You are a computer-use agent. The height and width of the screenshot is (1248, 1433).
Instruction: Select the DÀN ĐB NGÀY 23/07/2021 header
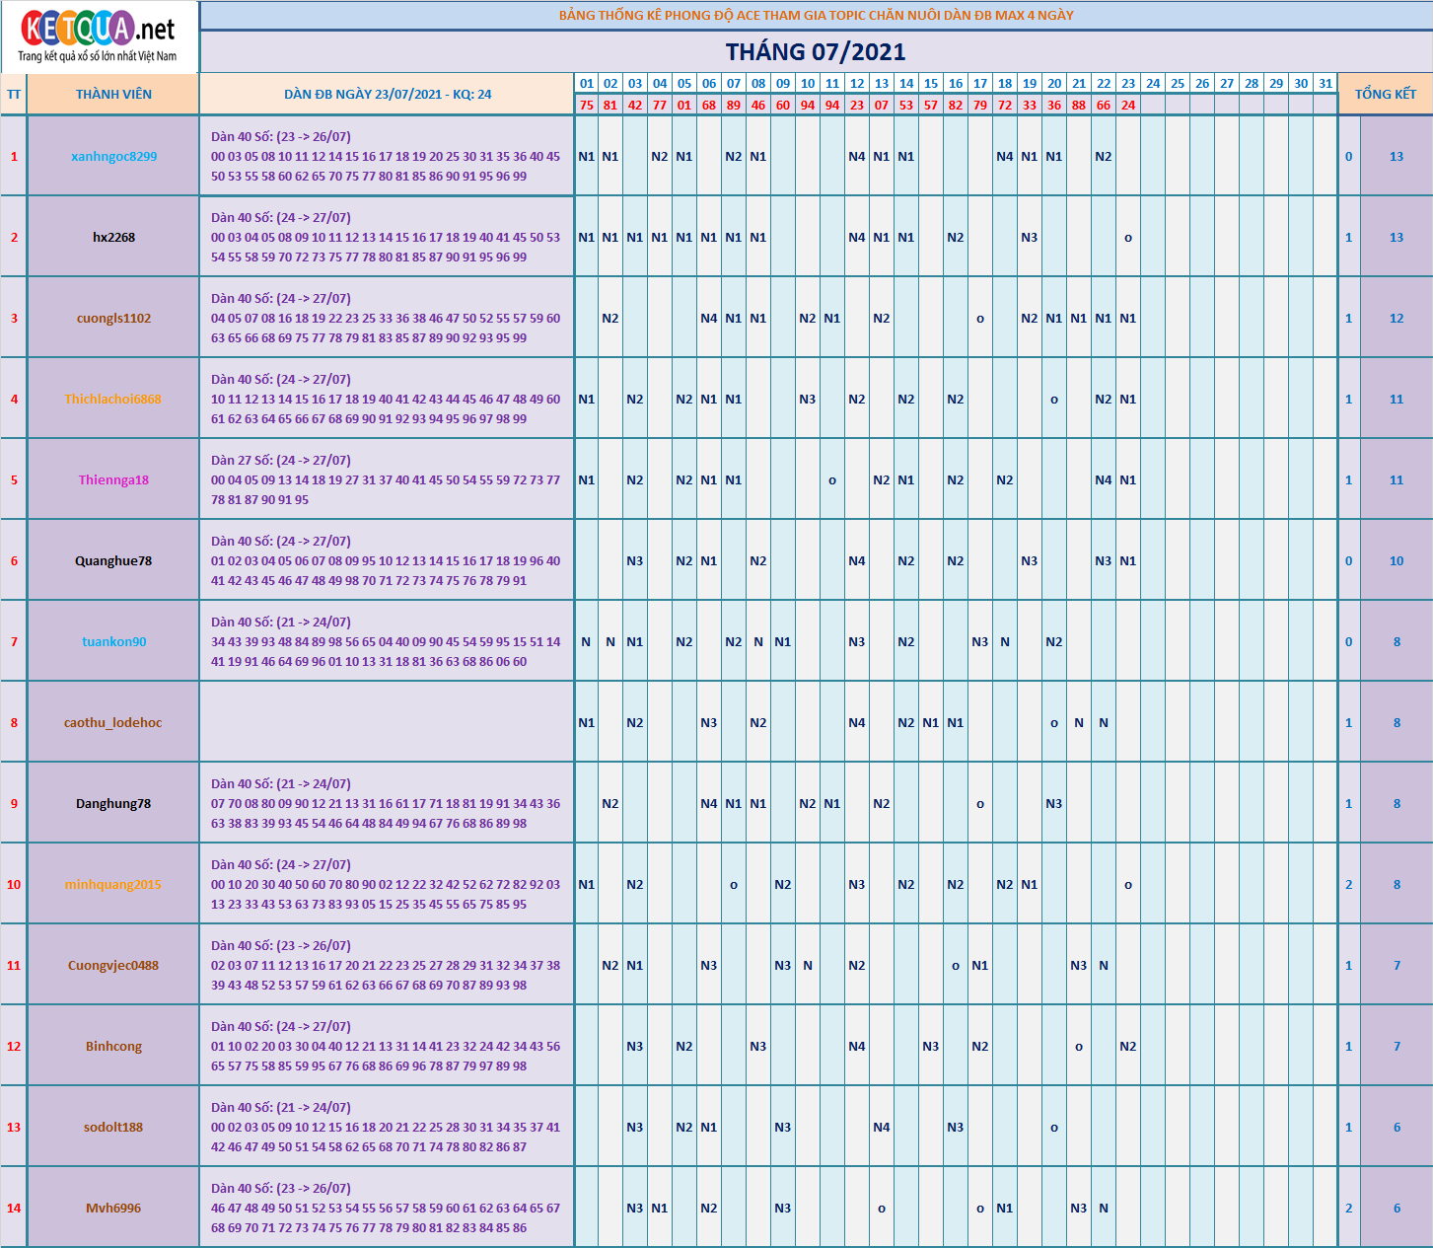click(388, 94)
